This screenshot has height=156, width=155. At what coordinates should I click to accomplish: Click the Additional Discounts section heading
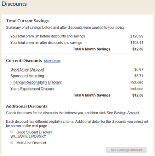click(27, 106)
